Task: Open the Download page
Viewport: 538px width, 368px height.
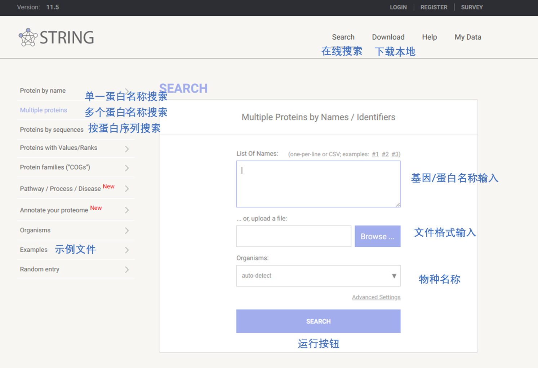Action: tap(388, 37)
